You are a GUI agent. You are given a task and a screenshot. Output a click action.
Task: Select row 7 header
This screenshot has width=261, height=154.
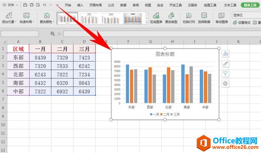3,100
